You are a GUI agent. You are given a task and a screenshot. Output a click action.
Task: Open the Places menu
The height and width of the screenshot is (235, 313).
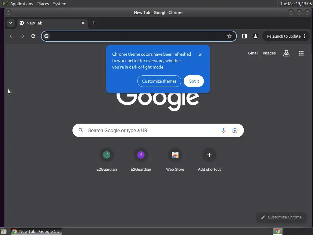click(43, 4)
